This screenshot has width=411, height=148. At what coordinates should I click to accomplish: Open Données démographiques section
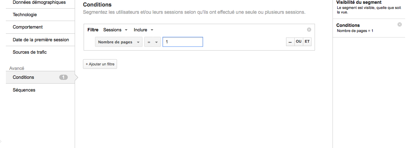(39, 3)
